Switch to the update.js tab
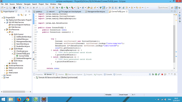This screenshot has width=182, height=102. point(38,12)
